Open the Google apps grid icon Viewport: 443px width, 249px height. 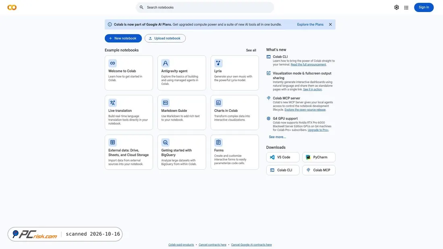pos(406,8)
